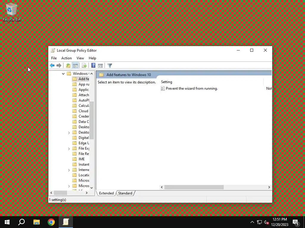Open the File menu
Image resolution: width=305 pixels, height=228 pixels.
54,58
